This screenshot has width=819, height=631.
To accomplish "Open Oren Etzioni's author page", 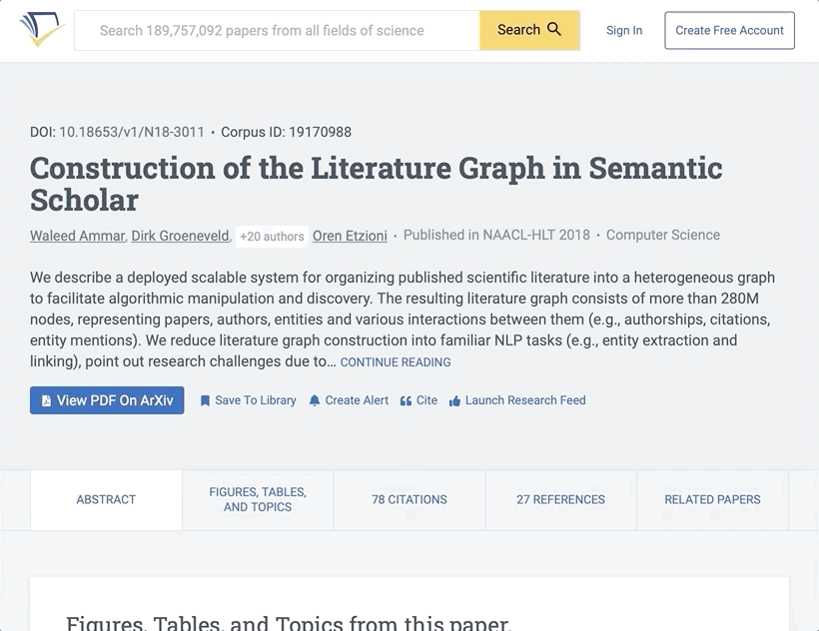I will click(x=350, y=236).
